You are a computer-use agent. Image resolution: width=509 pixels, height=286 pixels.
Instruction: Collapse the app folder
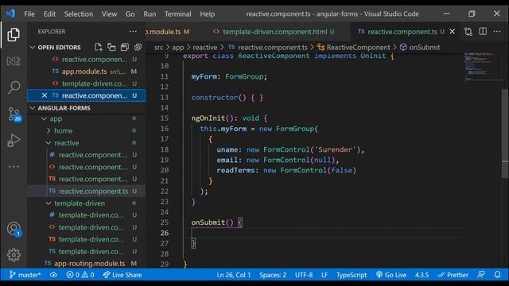(44, 118)
